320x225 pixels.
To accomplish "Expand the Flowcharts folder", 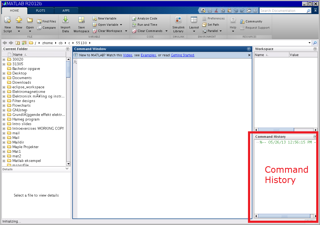I will click(4, 106).
